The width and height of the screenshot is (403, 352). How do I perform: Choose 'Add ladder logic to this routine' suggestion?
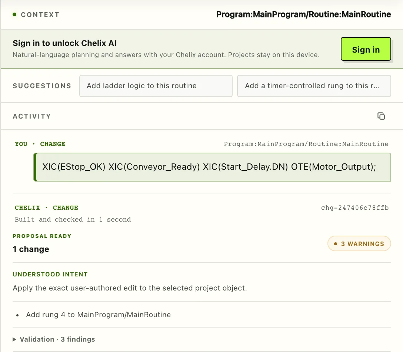156,86
